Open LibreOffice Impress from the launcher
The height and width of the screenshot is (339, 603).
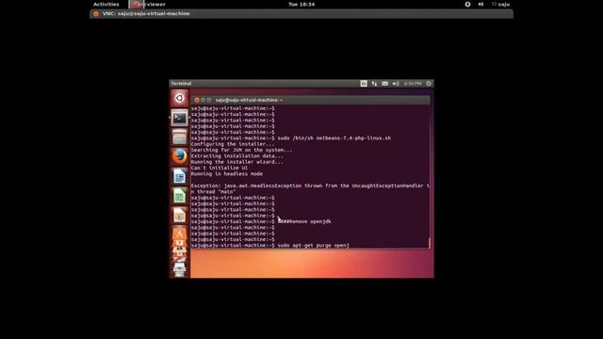click(179, 216)
